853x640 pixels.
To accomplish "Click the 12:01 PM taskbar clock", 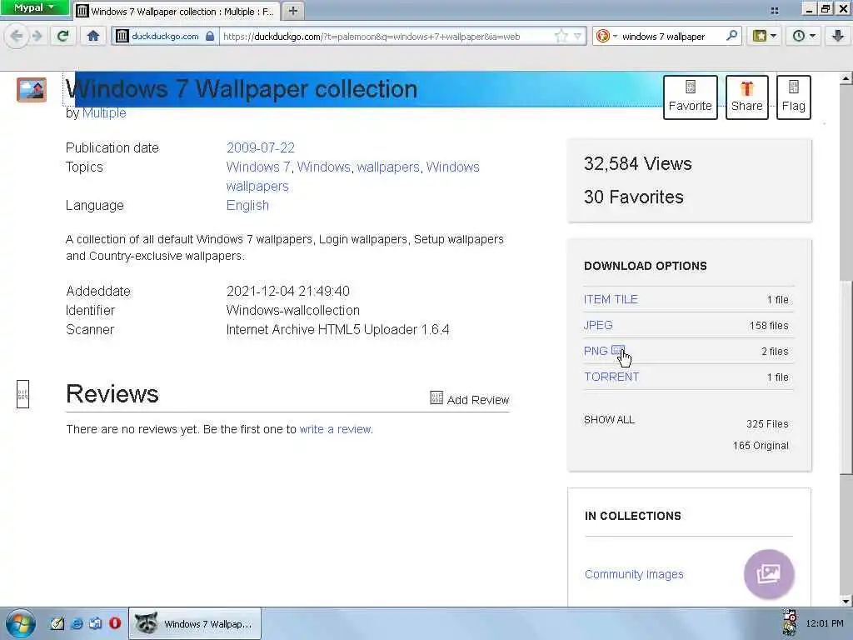I will pyautogui.click(x=825, y=623).
